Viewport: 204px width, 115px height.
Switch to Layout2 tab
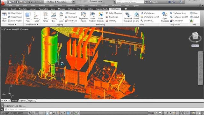[31, 101]
